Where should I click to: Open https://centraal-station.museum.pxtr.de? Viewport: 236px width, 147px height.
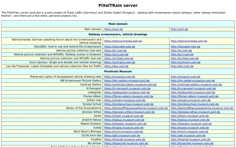click(x=130, y=84)
